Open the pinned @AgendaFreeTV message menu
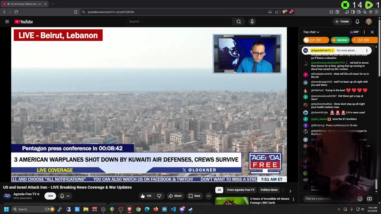This screenshot has width=381, height=214. [367, 51]
